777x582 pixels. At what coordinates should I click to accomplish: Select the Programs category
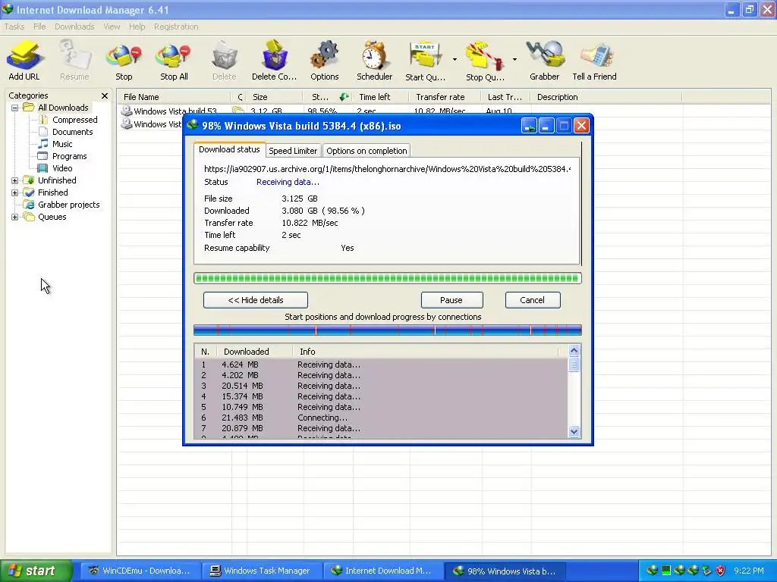pyautogui.click(x=69, y=156)
